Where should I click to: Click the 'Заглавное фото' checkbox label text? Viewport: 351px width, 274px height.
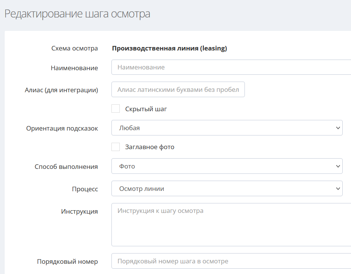(x=150, y=147)
